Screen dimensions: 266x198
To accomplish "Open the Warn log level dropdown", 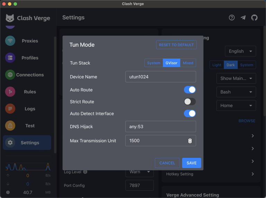I will 140,173.
